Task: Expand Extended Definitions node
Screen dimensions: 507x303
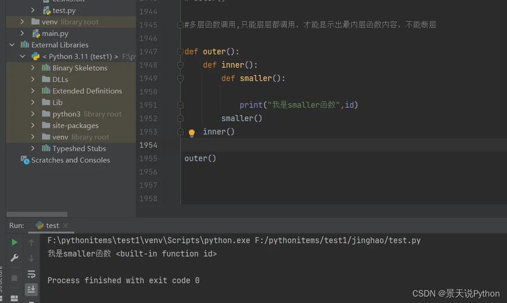Action: 33,91
